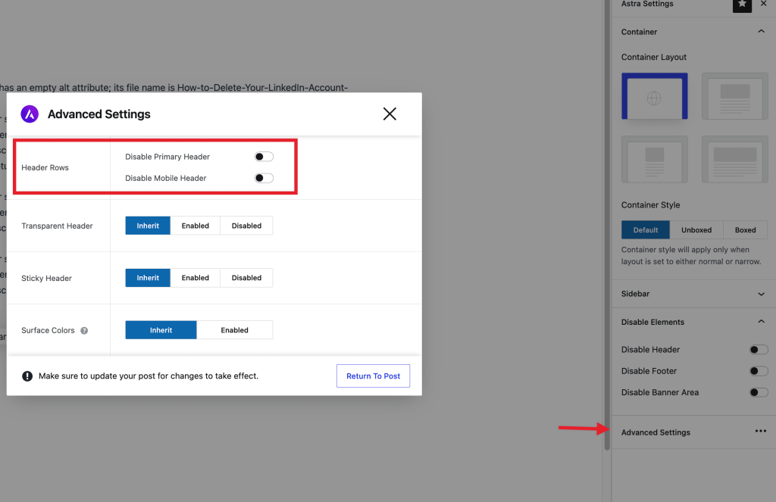Choose the top-right container layout thumbnail

(735, 96)
